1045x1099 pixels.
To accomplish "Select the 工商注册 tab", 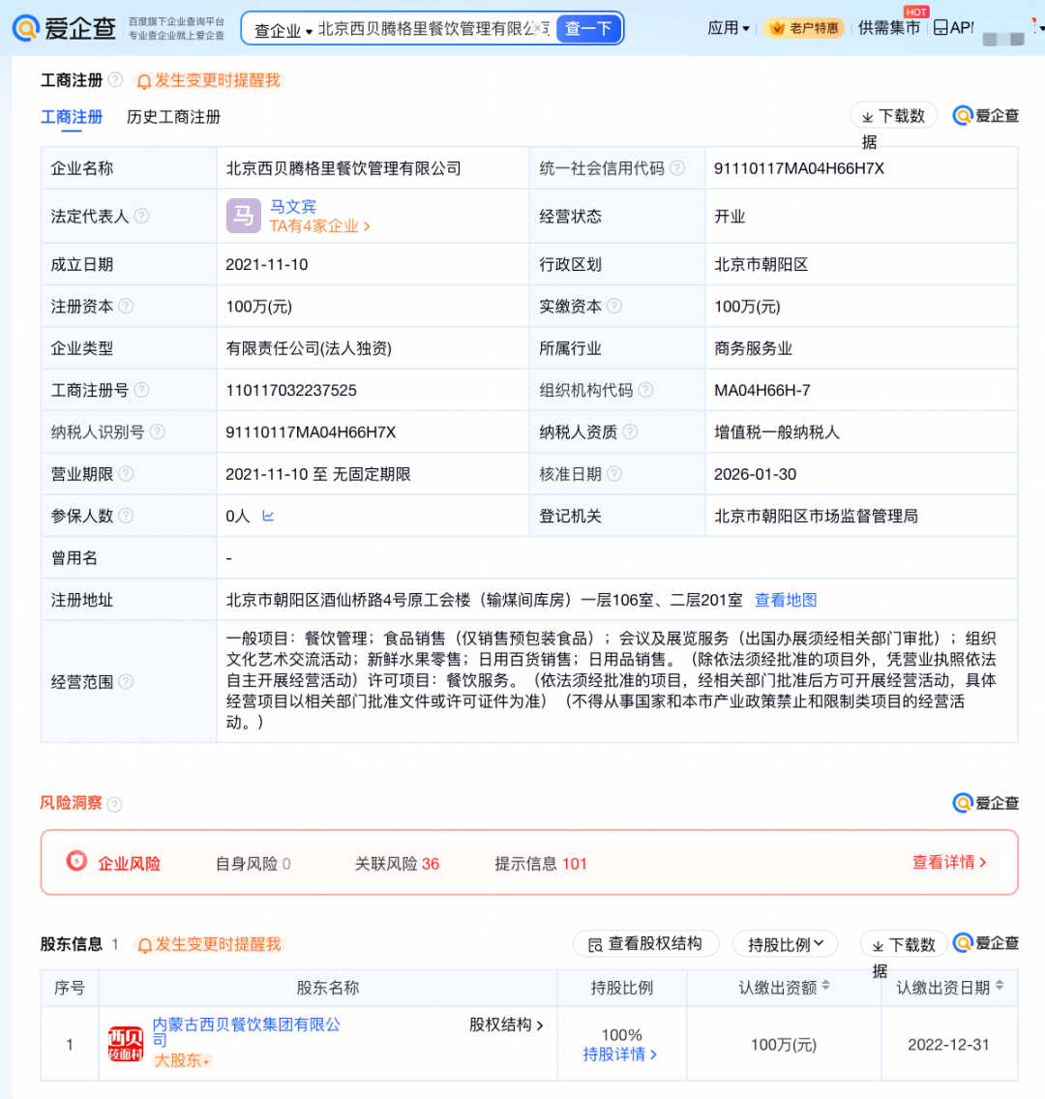I will tap(72, 117).
